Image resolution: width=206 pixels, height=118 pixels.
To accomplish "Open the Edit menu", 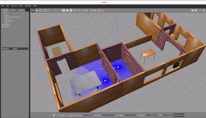I will point(7,6).
